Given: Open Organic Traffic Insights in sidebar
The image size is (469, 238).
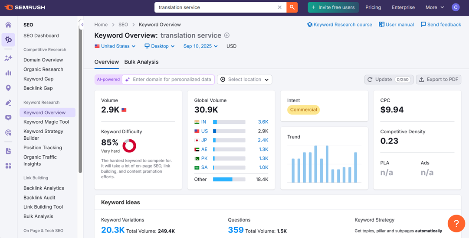Looking at the screenshot, I should [x=40, y=161].
